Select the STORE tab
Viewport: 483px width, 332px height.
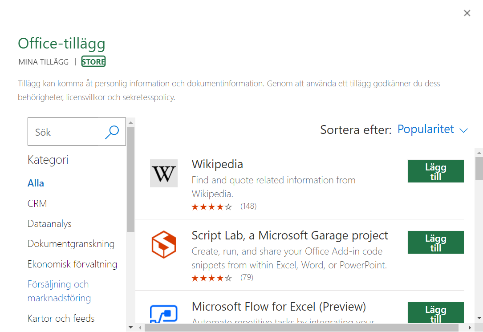pyautogui.click(x=93, y=61)
